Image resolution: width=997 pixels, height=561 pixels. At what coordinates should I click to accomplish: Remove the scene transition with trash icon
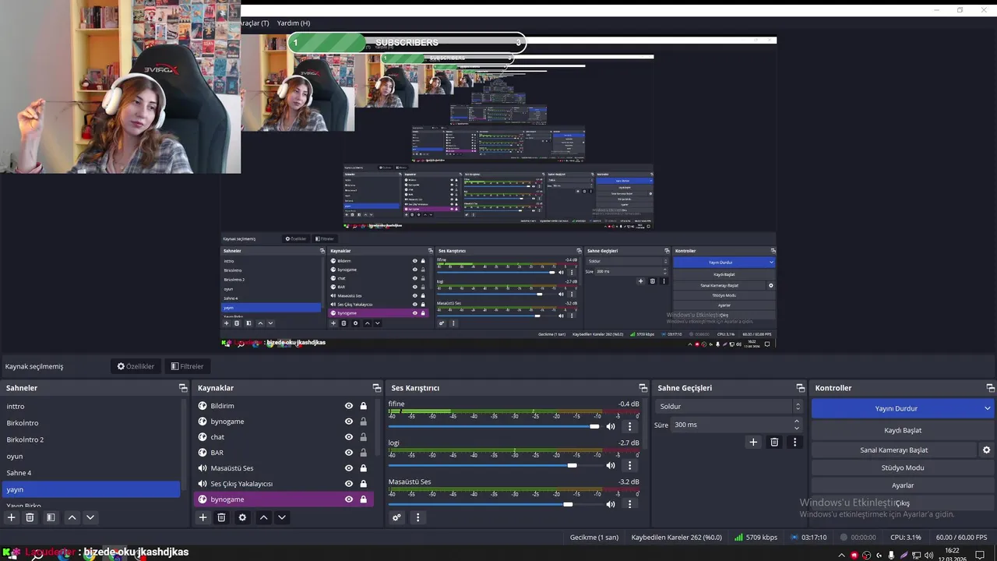point(774,442)
